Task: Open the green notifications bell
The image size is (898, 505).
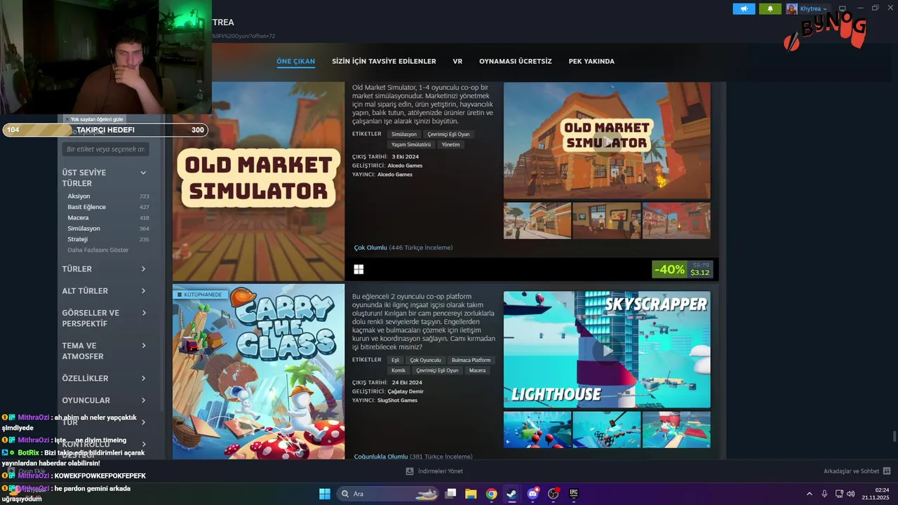Action: pyautogui.click(x=770, y=8)
